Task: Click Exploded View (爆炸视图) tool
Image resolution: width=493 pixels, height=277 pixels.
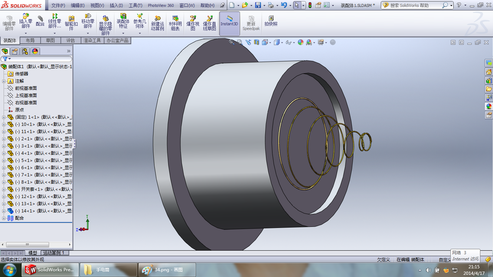Action: [193, 23]
